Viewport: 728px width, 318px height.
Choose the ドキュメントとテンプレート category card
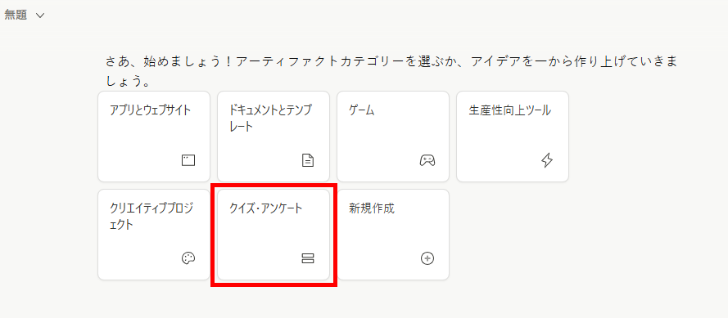click(x=274, y=137)
